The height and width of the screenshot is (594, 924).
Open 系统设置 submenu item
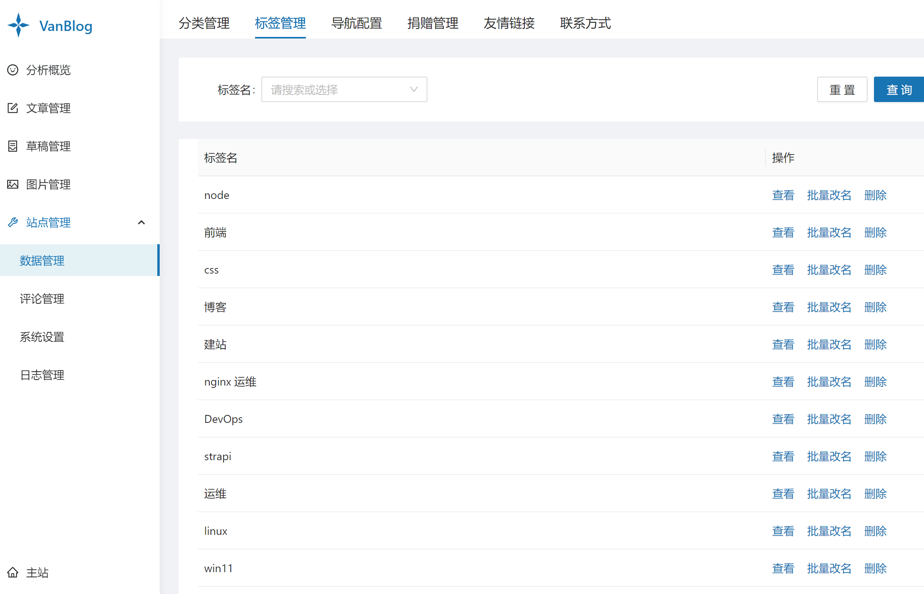(x=42, y=337)
